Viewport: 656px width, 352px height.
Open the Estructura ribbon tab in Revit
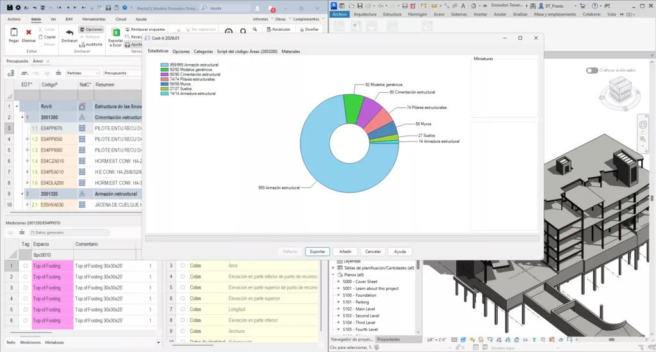click(392, 14)
